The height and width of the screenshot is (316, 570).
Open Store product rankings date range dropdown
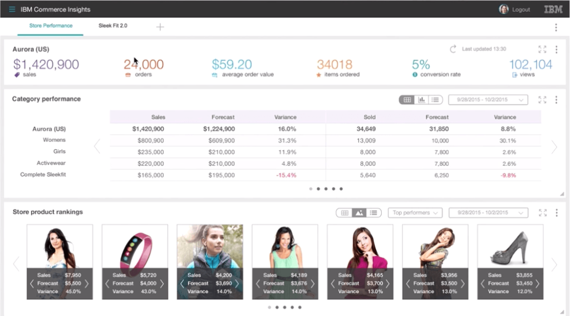click(x=488, y=213)
